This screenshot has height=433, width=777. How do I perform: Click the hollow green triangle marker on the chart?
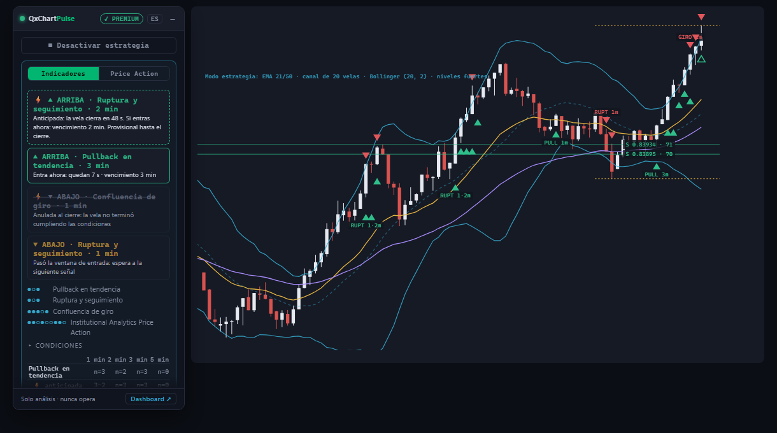tap(701, 59)
